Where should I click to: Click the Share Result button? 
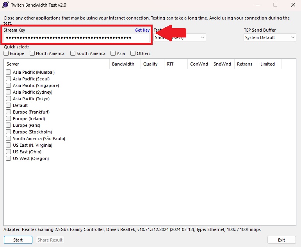coord(50,240)
